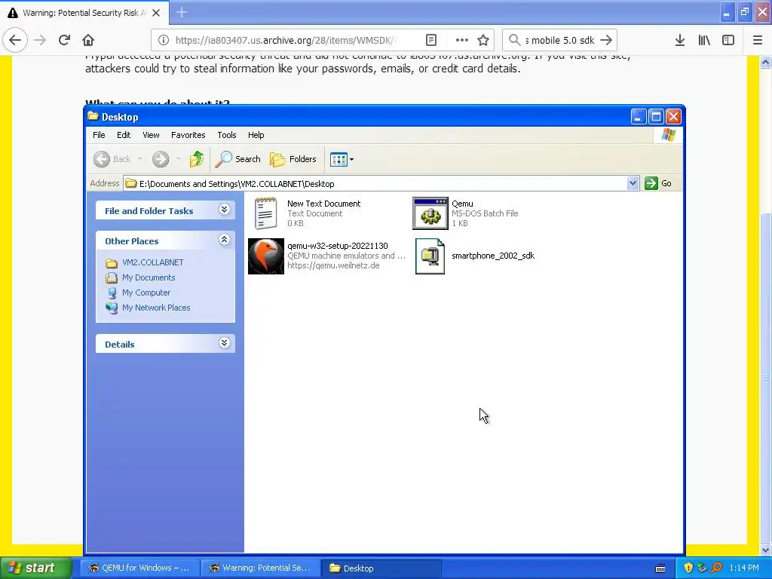Click the Desktop taskbar button
772x579 pixels.
tap(381, 568)
